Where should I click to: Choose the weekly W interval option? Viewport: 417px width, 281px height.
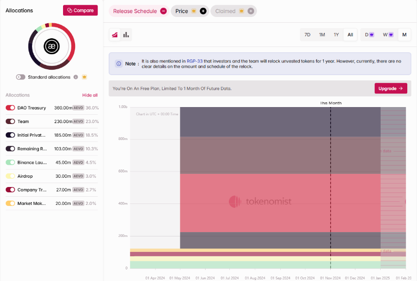point(388,35)
